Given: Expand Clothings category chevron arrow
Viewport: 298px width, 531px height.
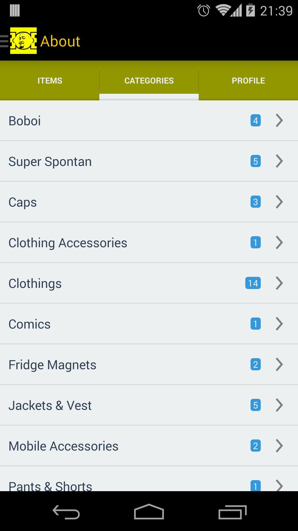Looking at the screenshot, I should point(279,283).
